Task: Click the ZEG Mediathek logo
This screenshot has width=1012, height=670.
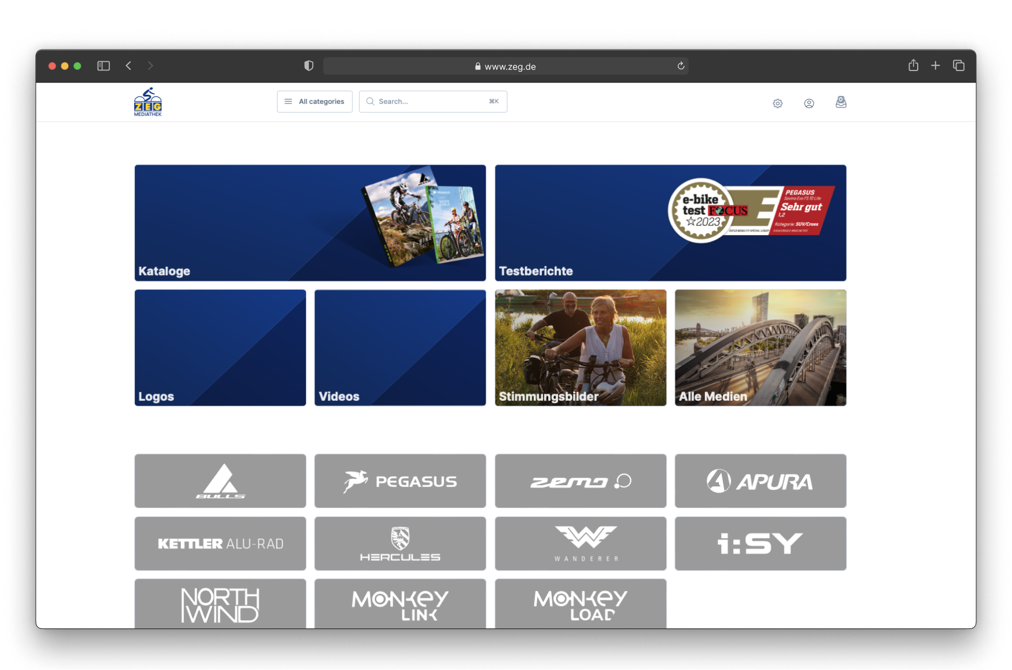Action: tap(147, 102)
